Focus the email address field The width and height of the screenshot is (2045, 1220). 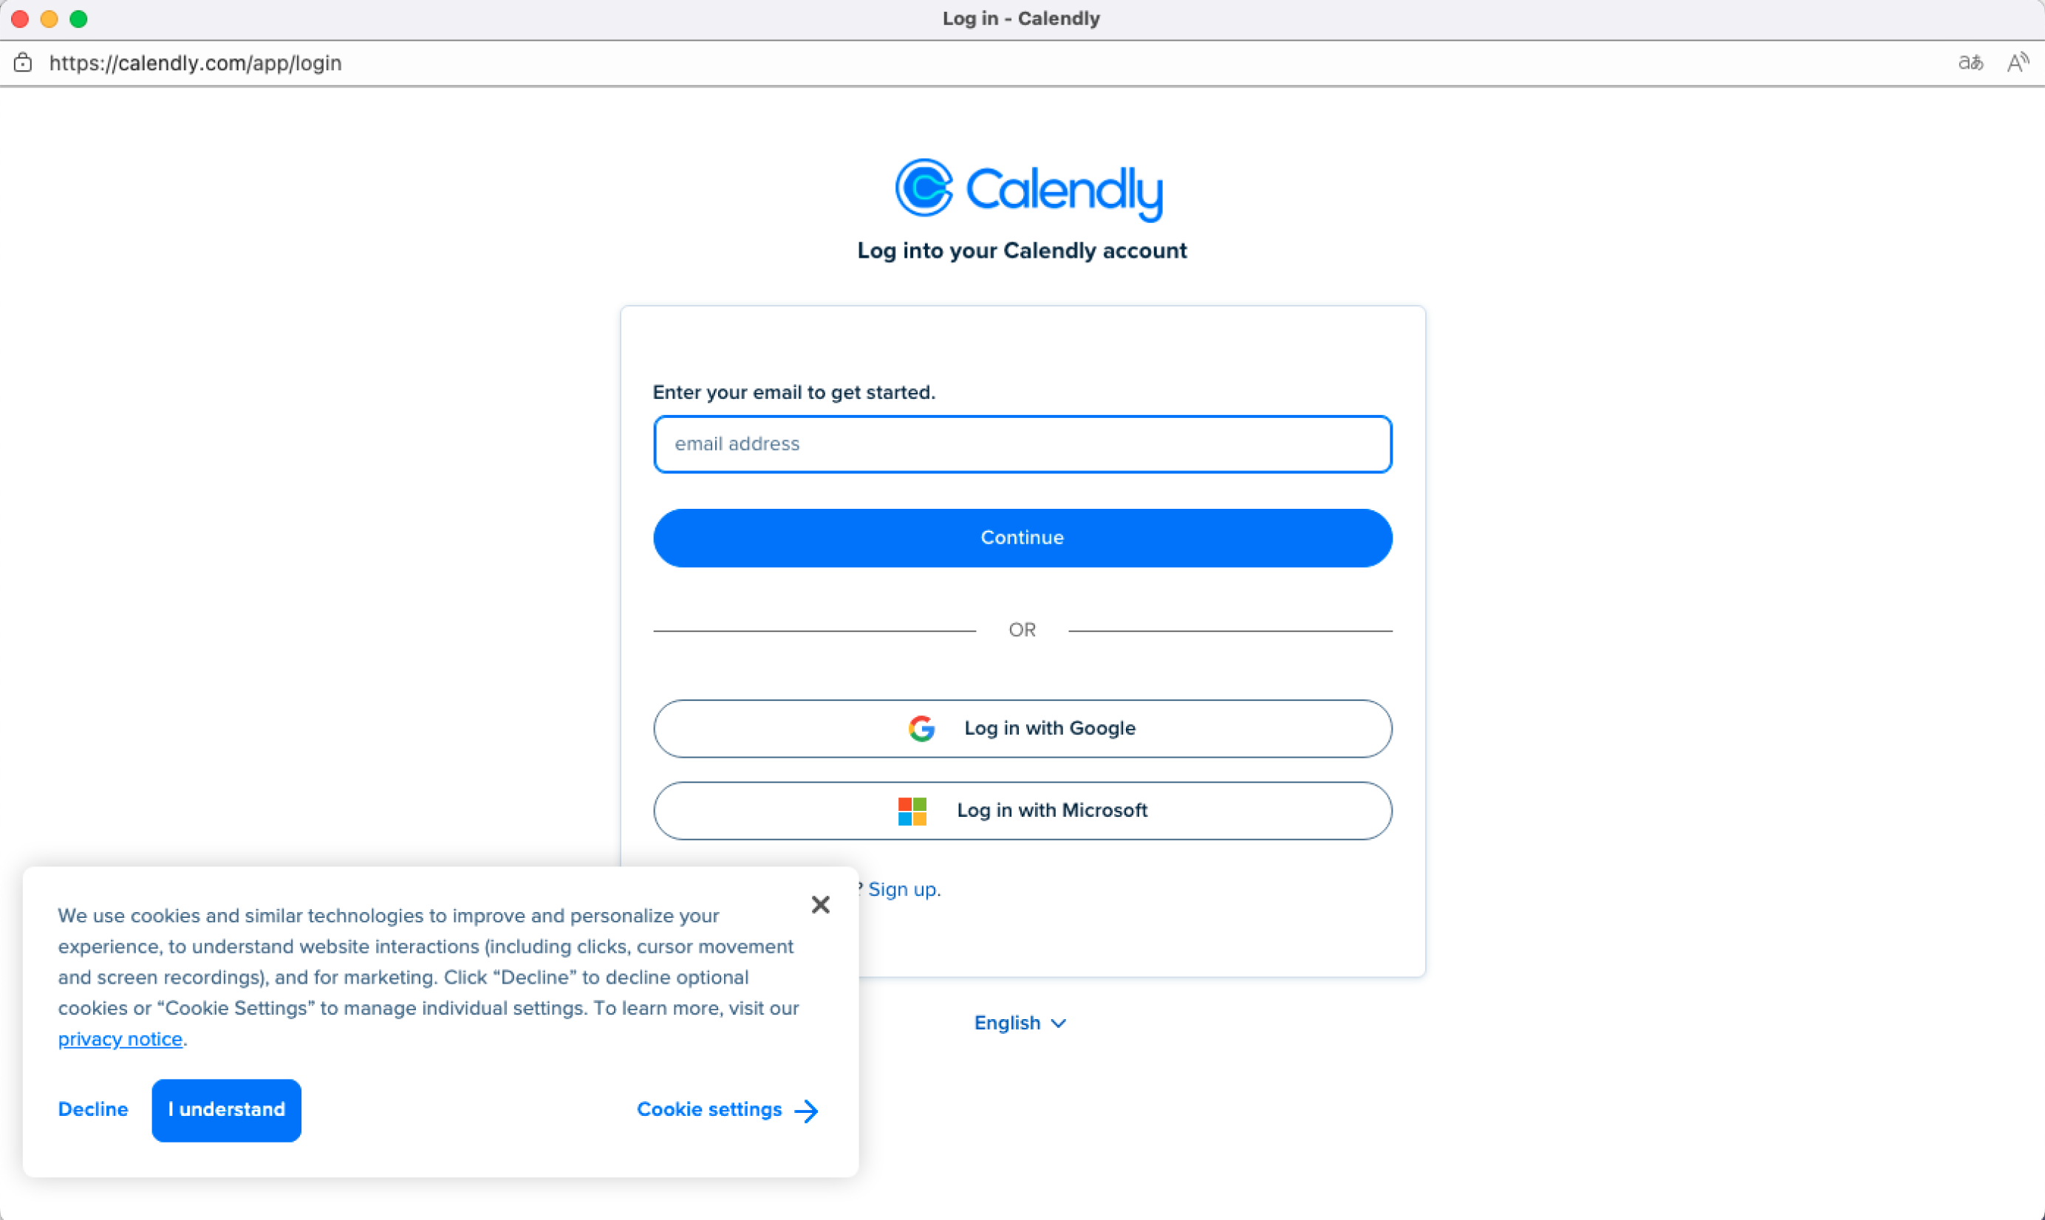point(1022,444)
